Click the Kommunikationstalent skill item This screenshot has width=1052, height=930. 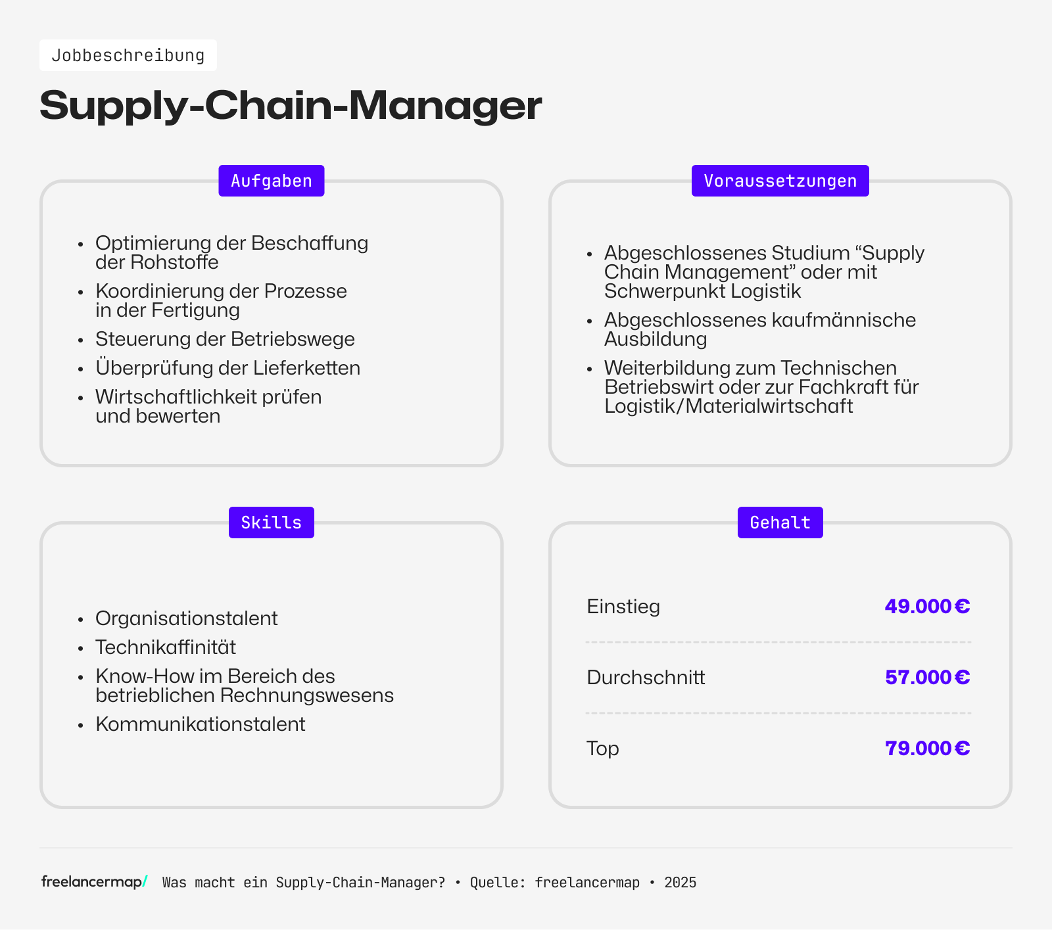[x=201, y=724]
